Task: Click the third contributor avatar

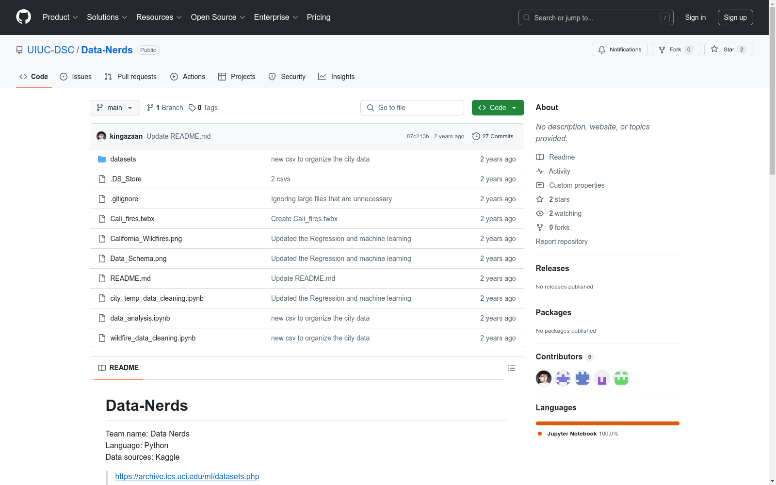Action: 582,378
